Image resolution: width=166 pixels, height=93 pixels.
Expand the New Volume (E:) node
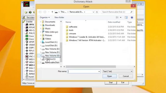[41, 49]
